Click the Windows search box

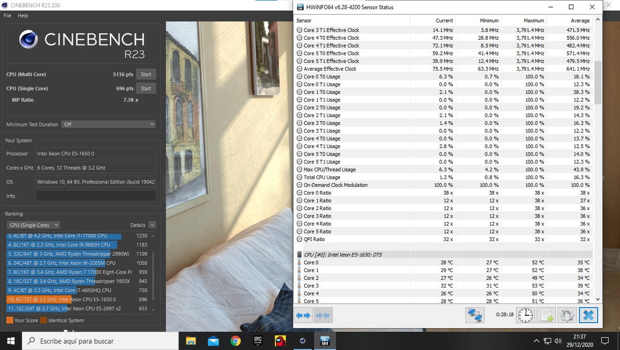[x=100, y=341]
